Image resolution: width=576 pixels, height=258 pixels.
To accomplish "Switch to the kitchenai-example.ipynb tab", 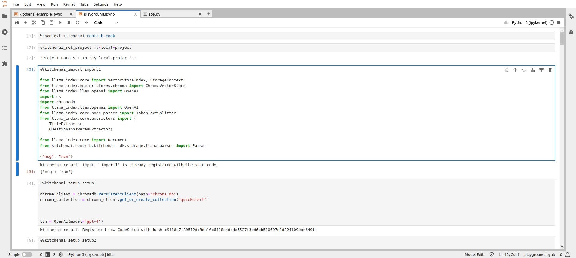I will 41,14.
